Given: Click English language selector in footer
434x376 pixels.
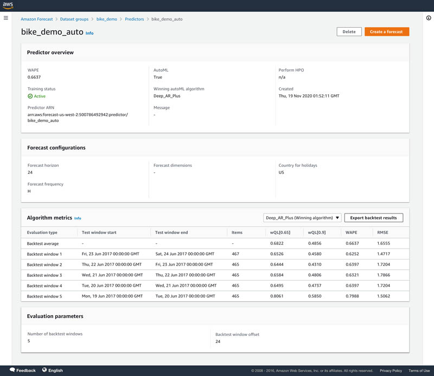Looking at the screenshot, I should (x=55, y=370).
